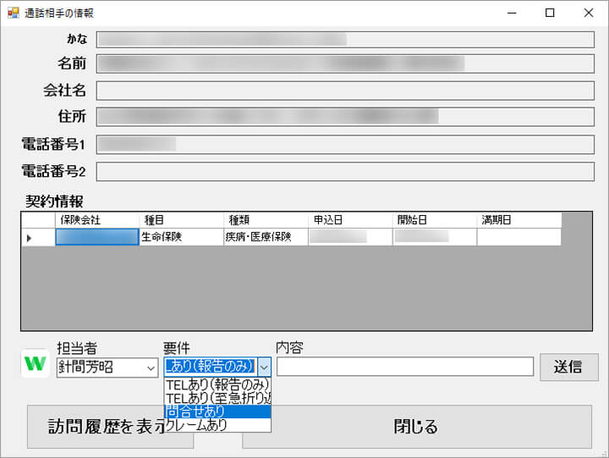Image resolution: width=609 pixels, height=458 pixels.
Task: Select 問合せあり from the list
Action: coord(217,411)
